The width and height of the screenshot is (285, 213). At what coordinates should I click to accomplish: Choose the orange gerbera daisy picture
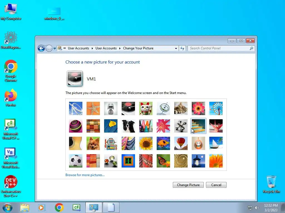click(216, 161)
